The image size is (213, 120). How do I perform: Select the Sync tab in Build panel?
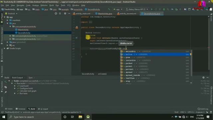pyautogui.click(x=31, y=78)
